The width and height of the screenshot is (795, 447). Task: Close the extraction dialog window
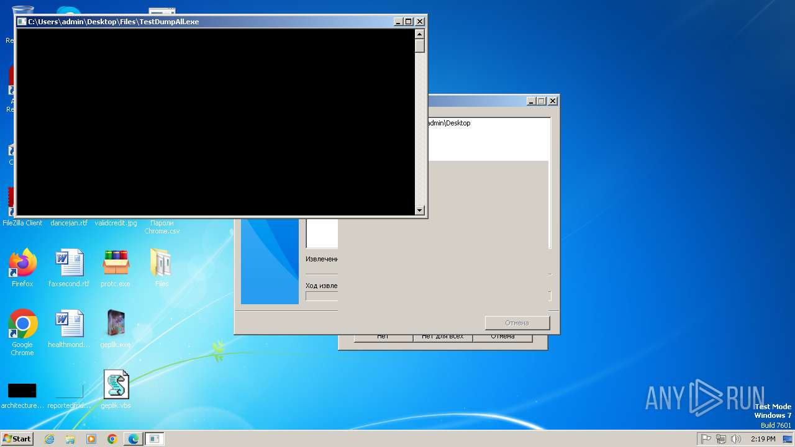553,101
